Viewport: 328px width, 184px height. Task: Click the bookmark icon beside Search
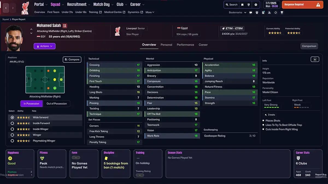(x=242, y=5)
